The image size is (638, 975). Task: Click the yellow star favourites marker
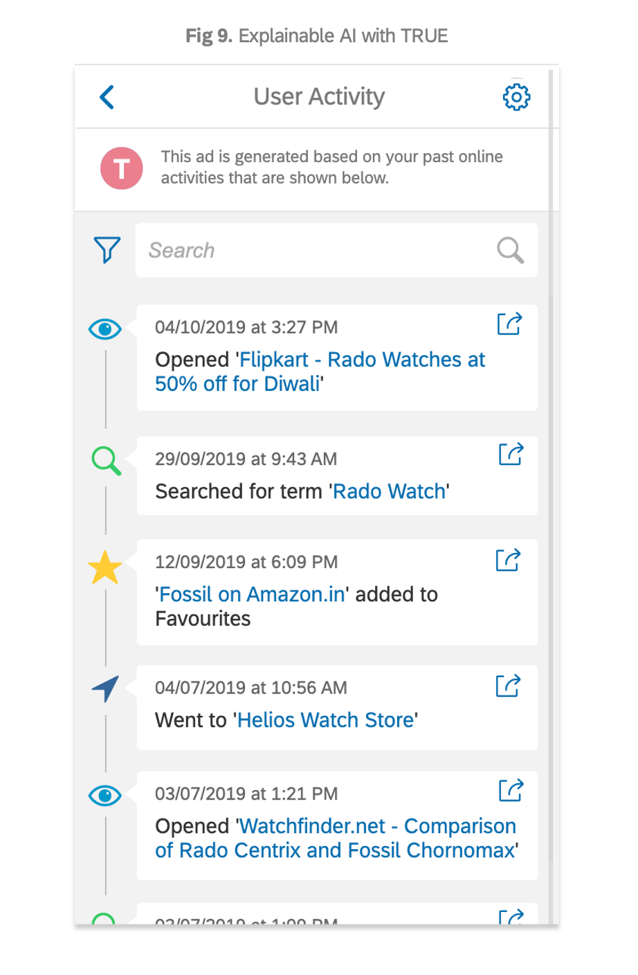tap(105, 568)
